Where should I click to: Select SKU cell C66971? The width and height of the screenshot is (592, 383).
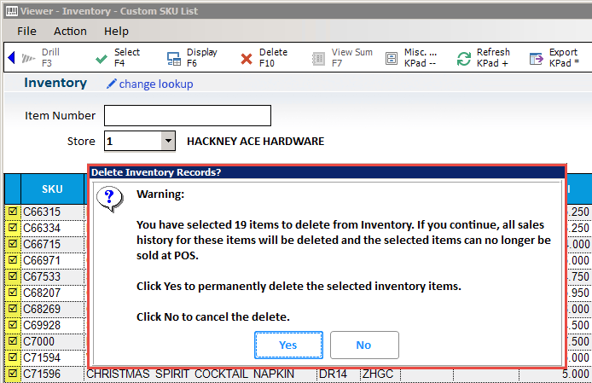(x=53, y=261)
